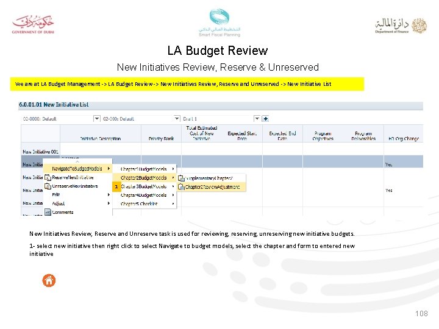Choose UnreserveNewInitiative from context menu
439x329 pixels.
[77, 186]
